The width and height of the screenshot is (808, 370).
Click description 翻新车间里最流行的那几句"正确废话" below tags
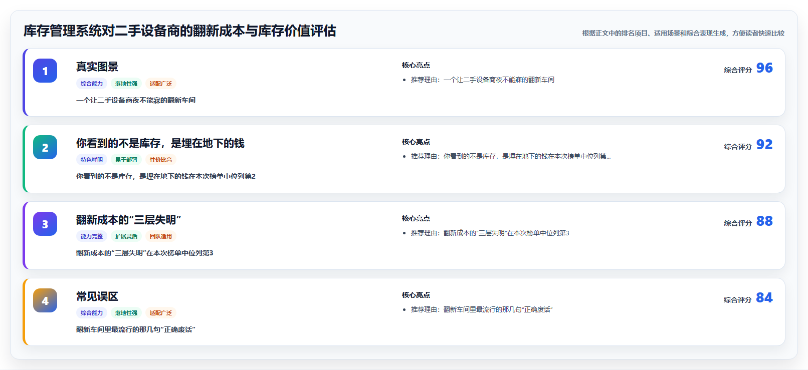click(136, 329)
